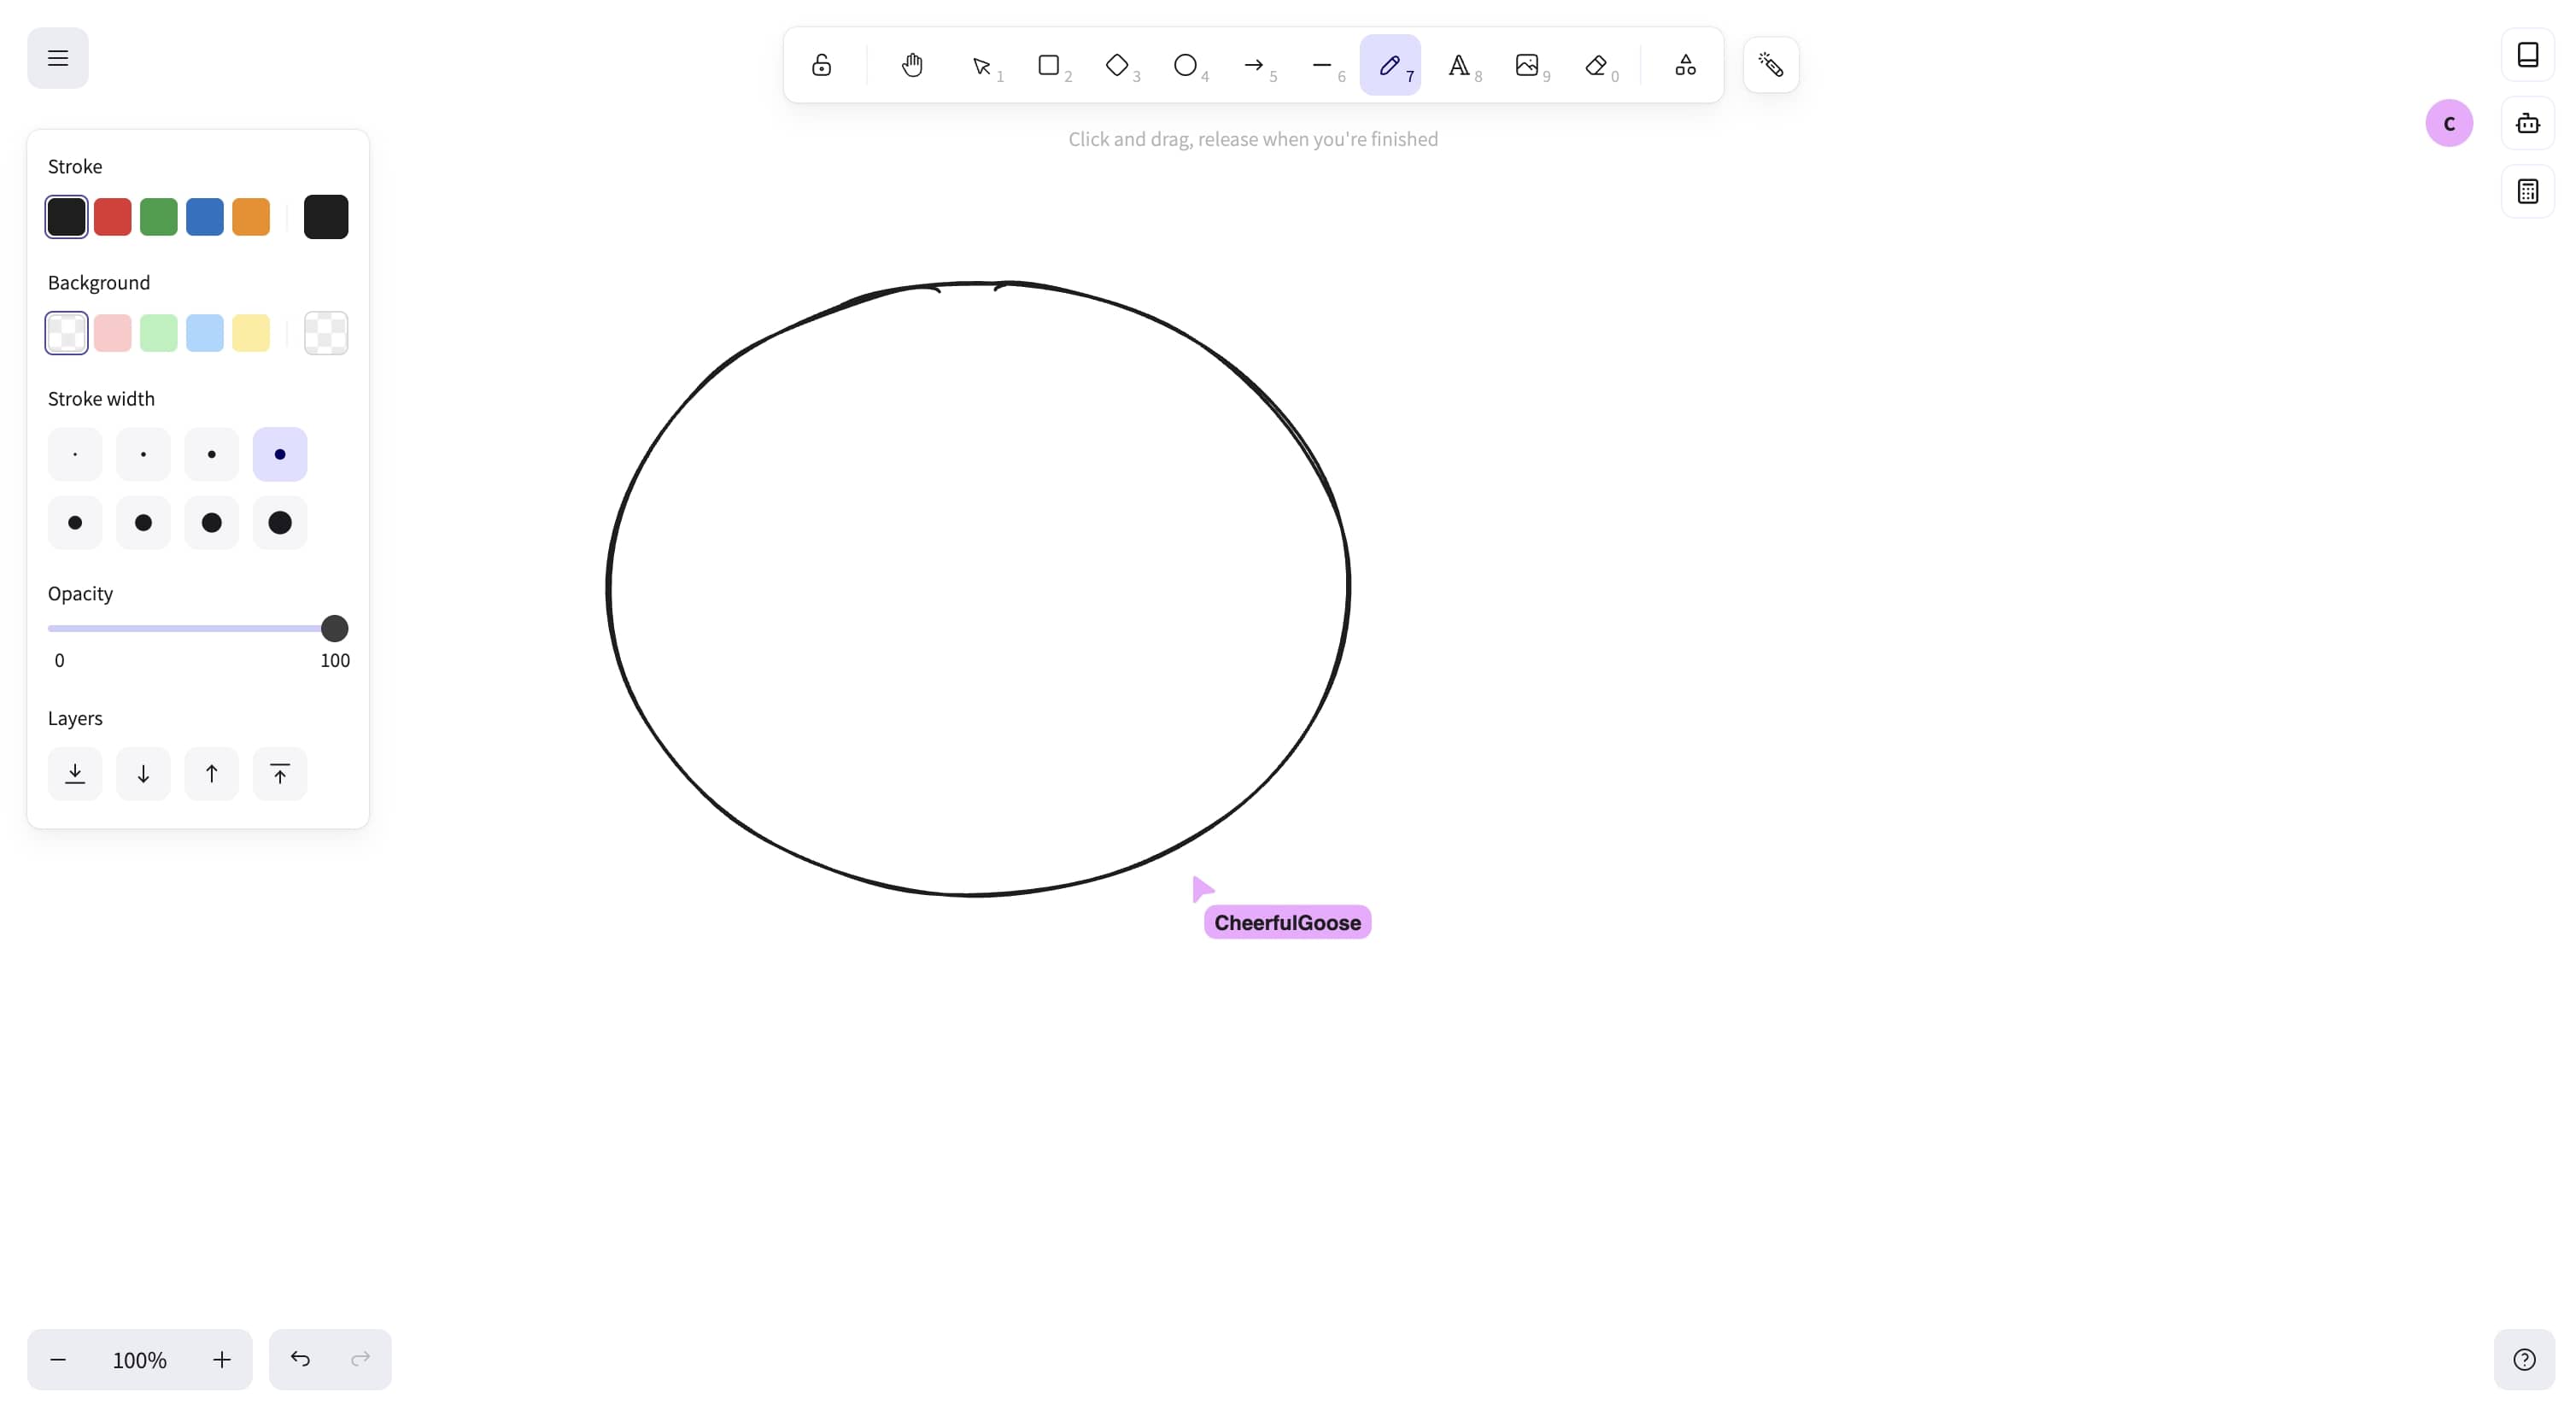Image resolution: width=2576 pixels, height=1416 pixels.
Task: Send the element to back layer
Action: tap(75, 774)
